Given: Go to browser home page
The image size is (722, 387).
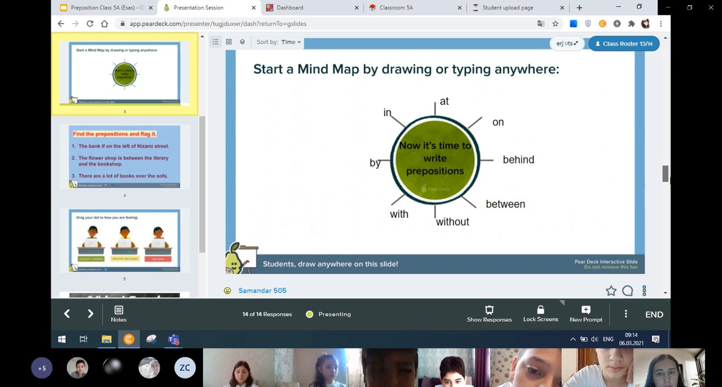Looking at the screenshot, I should click(x=104, y=24).
